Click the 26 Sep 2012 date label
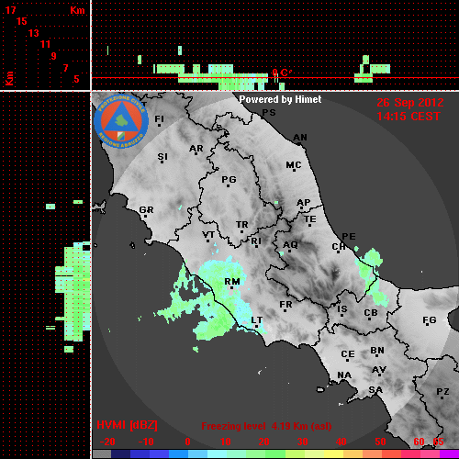The width and height of the screenshot is (459, 459). pos(410,103)
